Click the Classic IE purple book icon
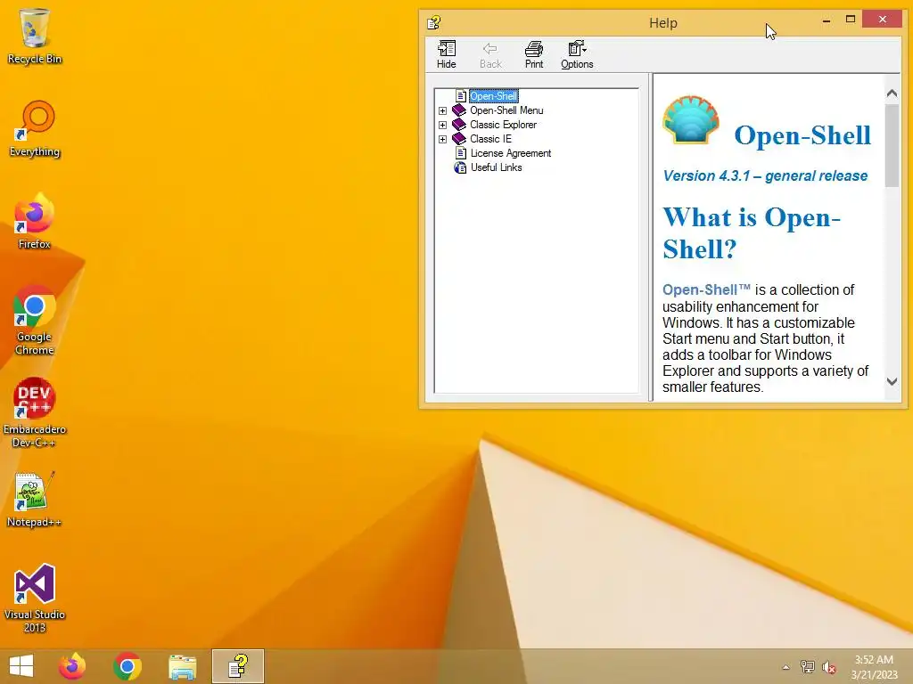913x684 pixels. click(x=459, y=139)
